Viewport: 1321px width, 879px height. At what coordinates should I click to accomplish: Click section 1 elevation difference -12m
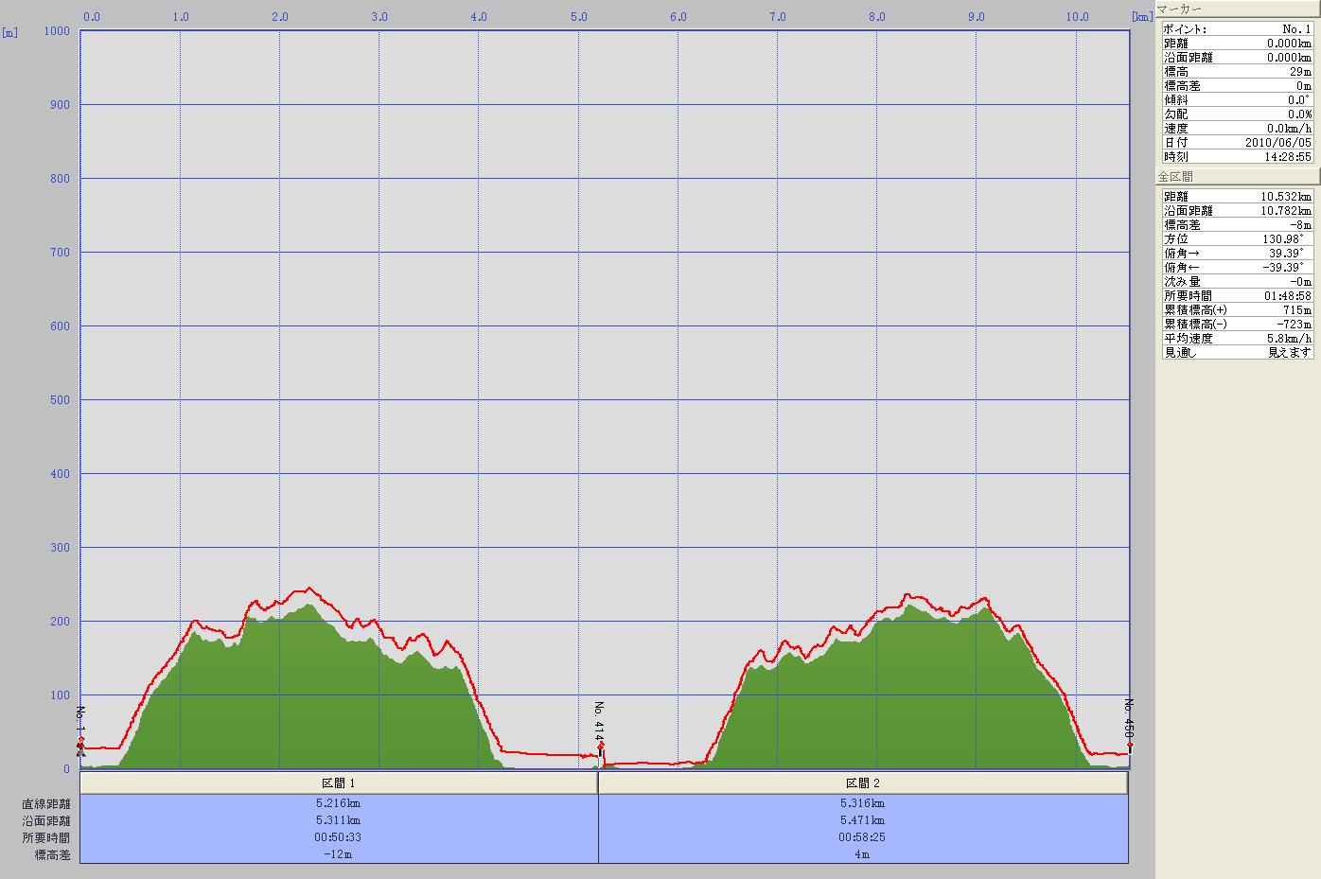point(339,854)
